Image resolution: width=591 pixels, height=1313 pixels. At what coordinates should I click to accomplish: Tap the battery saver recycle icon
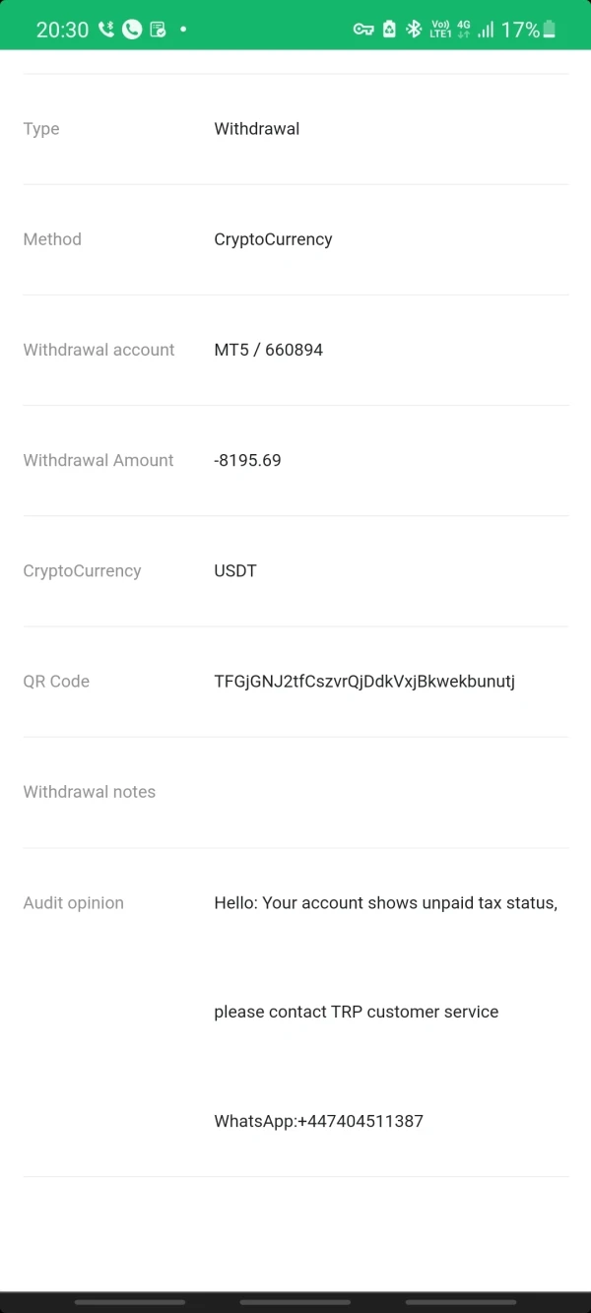tap(390, 30)
